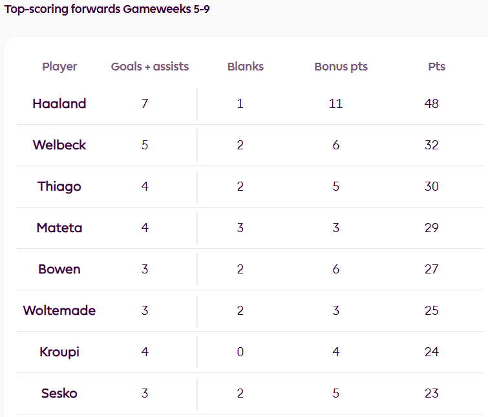Select the Mateta player name
Viewport: 488px width, 417px height.
59,228
